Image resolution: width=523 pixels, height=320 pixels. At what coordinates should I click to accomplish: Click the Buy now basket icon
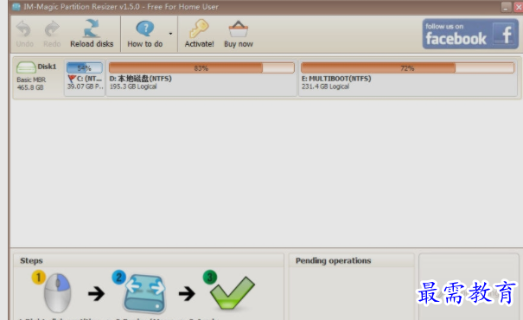tap(238, 29)
